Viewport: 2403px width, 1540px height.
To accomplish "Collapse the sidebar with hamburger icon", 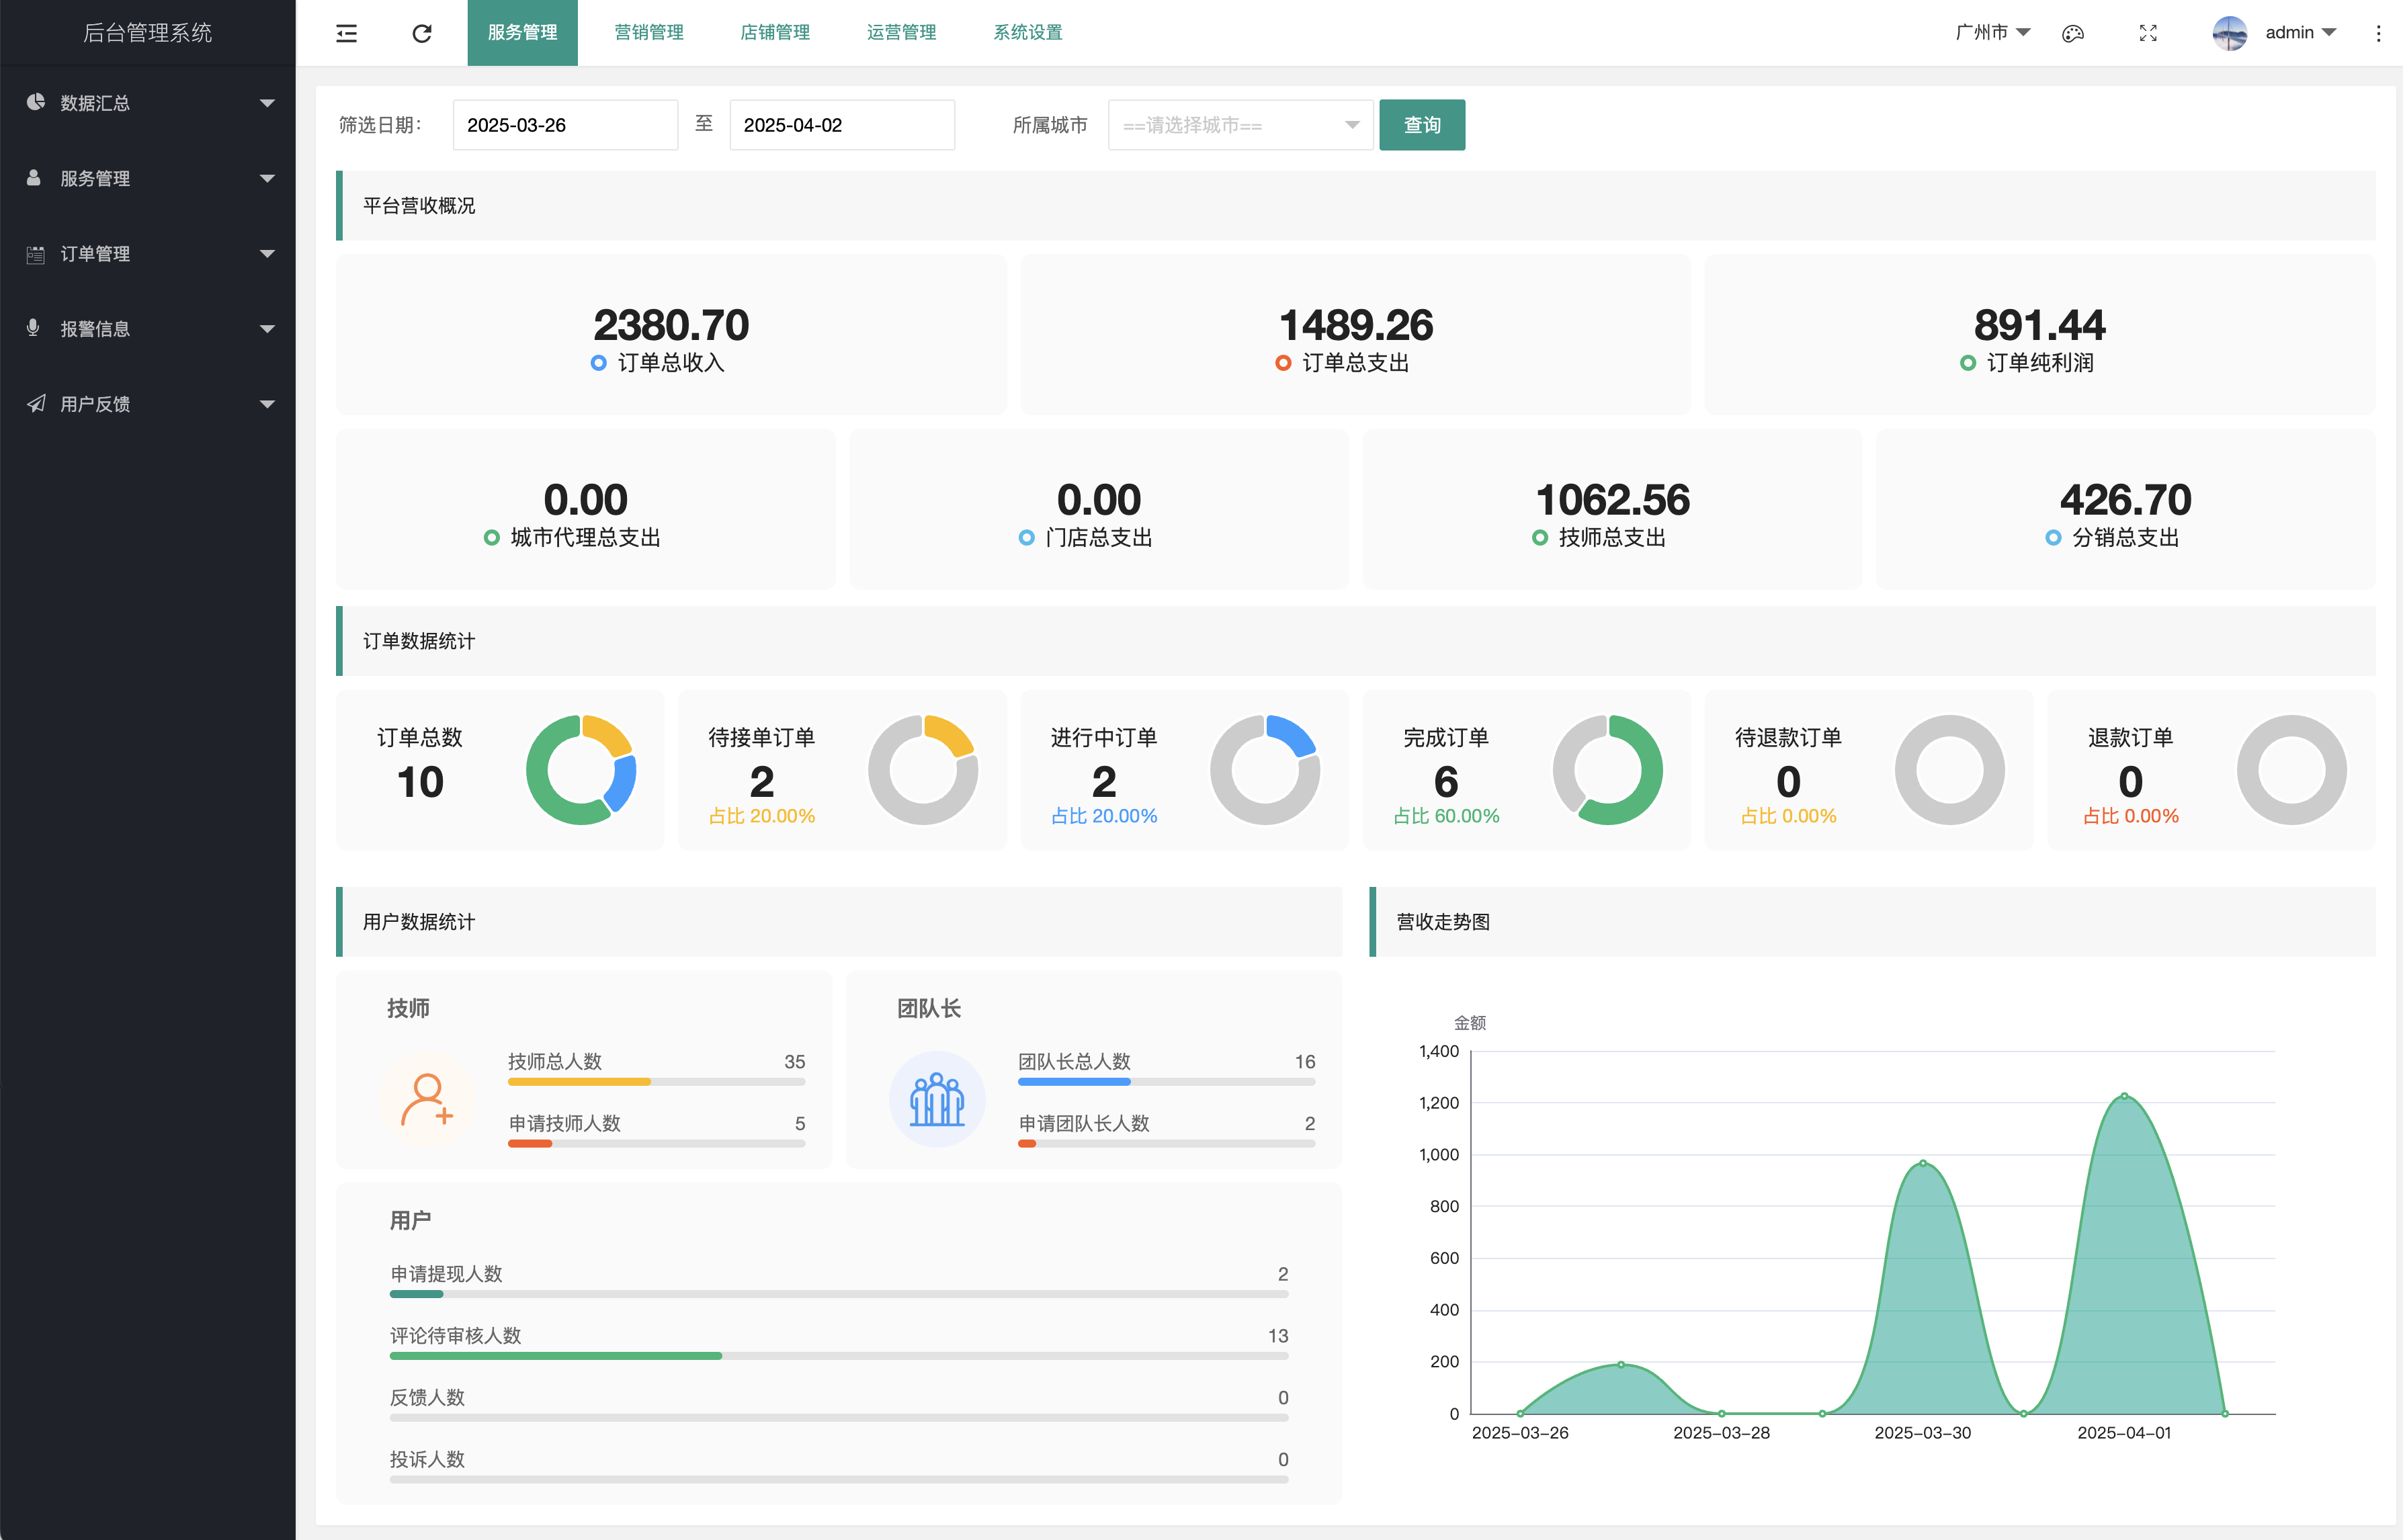I will pyautogui.click(x=346, y=33).
